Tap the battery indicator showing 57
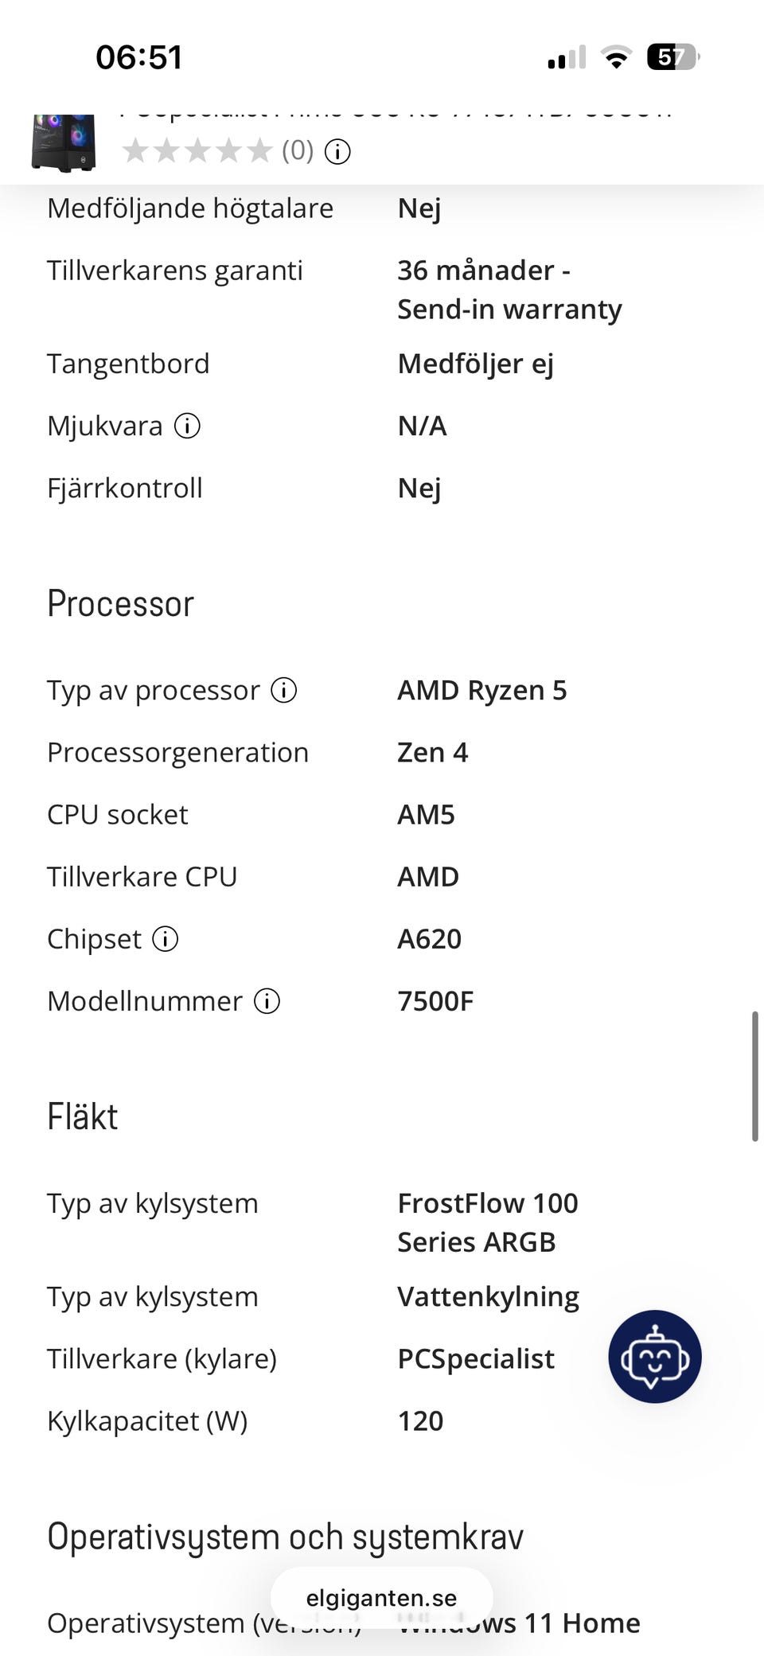This screenshot has height=1656, width=764. (673, 57)
